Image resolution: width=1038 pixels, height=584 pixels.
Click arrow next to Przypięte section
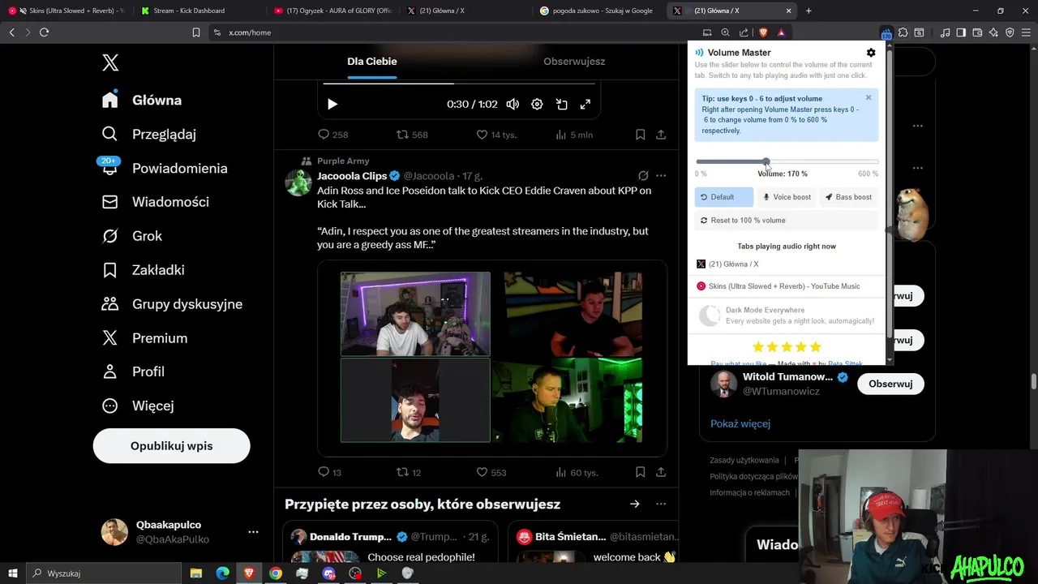[635, 504]
